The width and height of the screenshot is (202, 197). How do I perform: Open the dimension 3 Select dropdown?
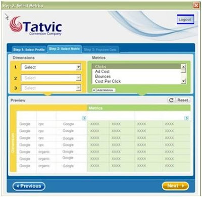(x=51, y=88)
